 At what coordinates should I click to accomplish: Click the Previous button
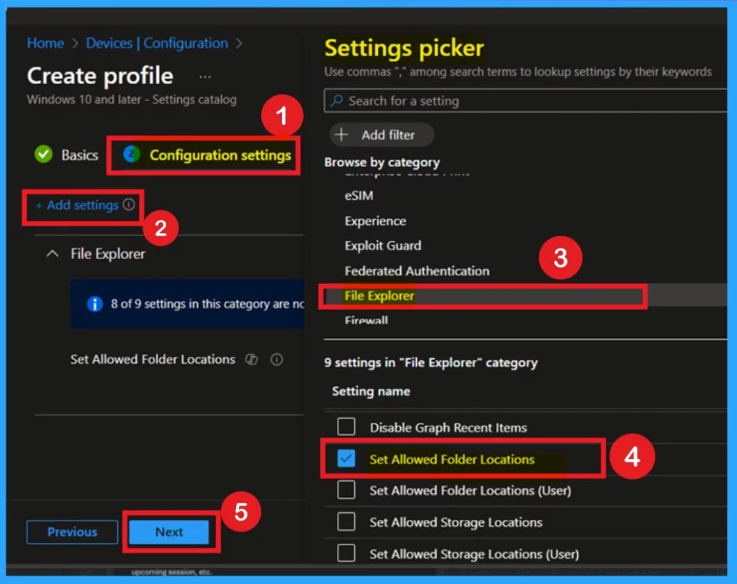pos(73,531)
